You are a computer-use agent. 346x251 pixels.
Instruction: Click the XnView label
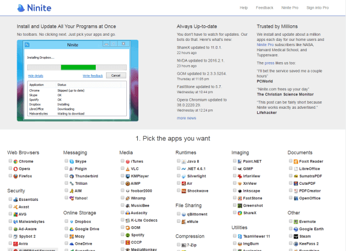pos(250,184)
